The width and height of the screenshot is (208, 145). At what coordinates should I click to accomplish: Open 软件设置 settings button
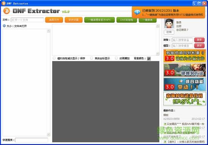(x=74, y=20)
